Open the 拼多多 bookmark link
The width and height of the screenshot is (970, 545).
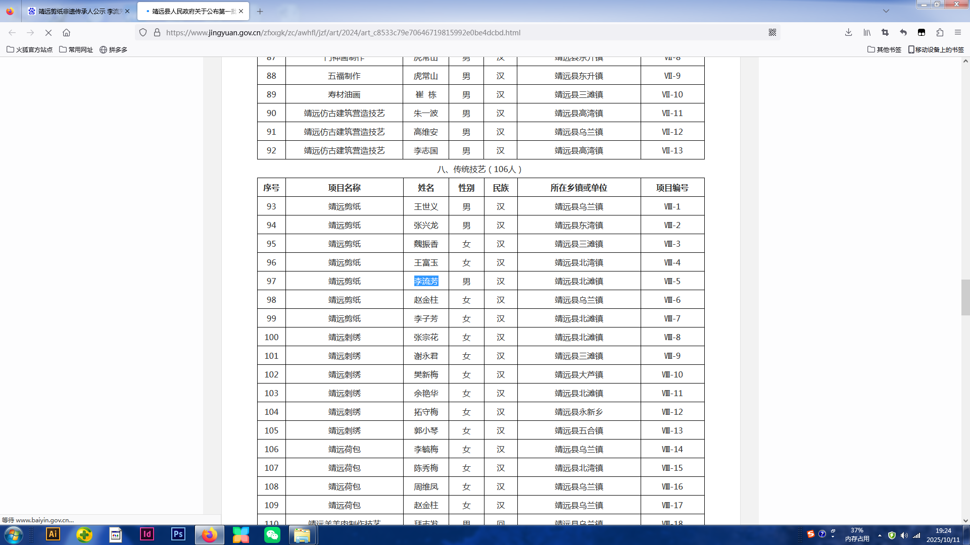113,49
